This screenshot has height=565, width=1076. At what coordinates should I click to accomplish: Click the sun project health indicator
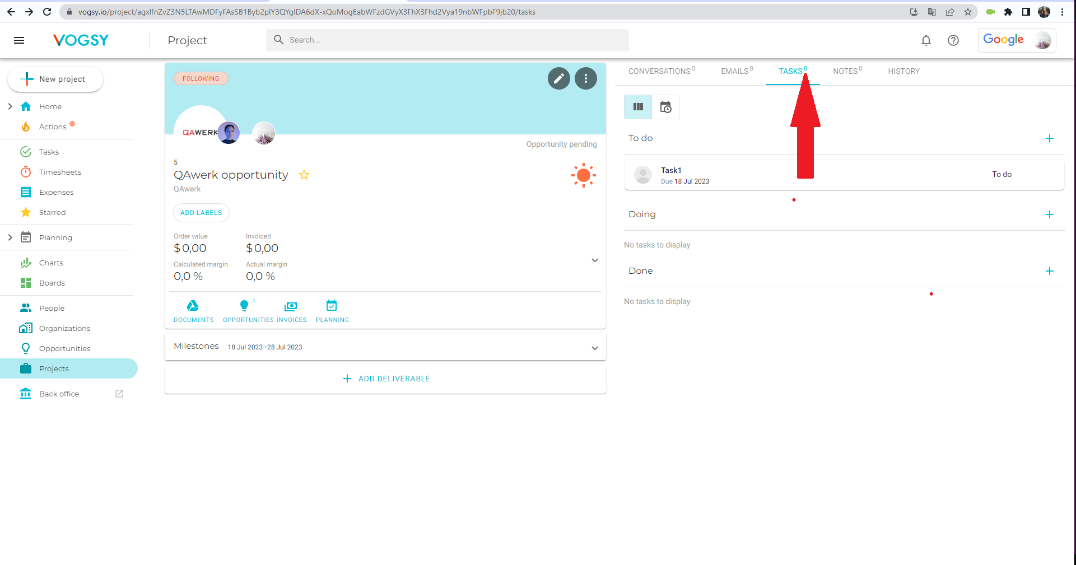pos(583,175)
